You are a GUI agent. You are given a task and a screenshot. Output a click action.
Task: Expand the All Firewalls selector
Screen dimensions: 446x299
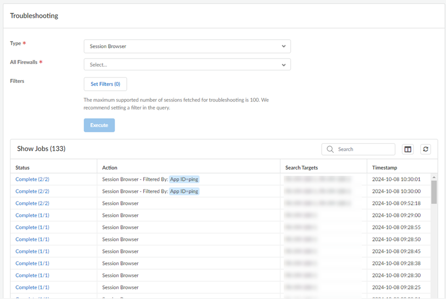click(x=187, y=64)
